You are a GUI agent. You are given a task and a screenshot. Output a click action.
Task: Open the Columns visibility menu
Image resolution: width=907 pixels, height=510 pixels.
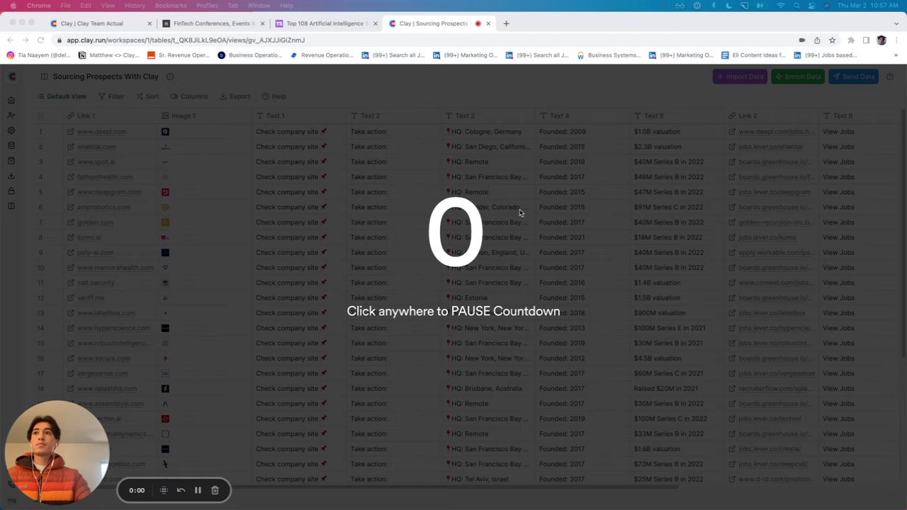pos(188,96)
